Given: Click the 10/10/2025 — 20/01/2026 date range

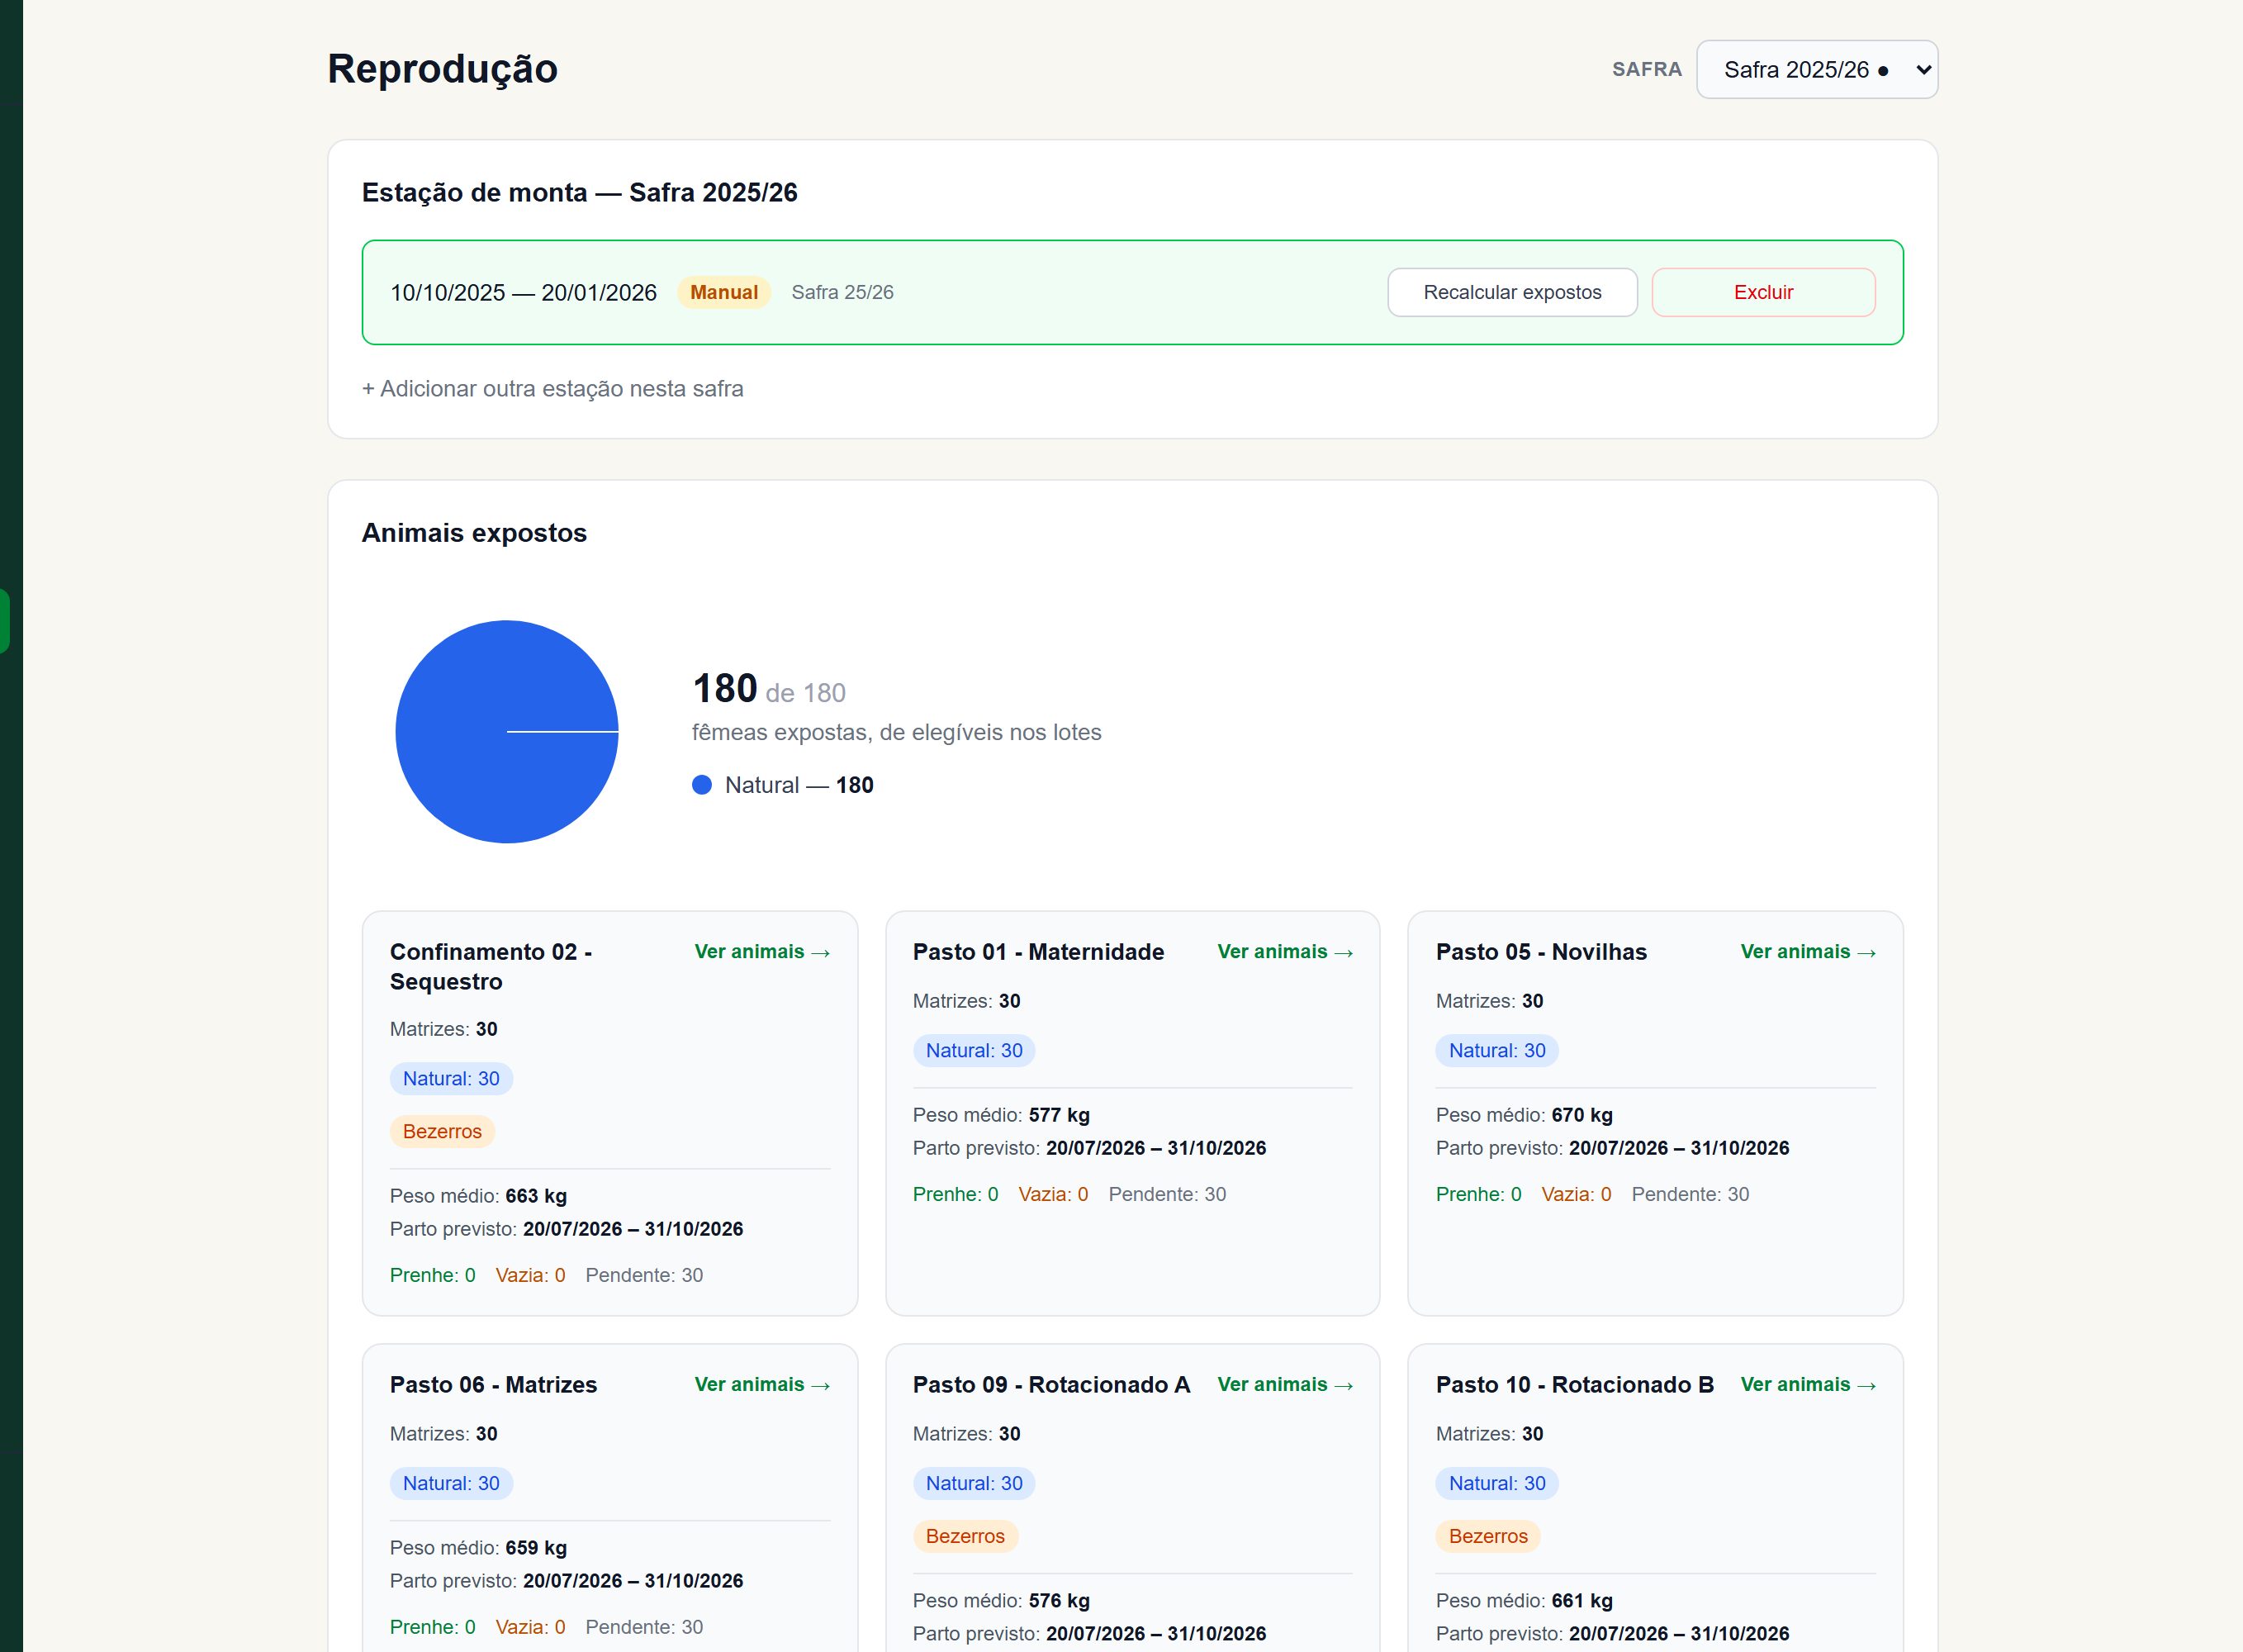Looking at the screenshot, I should pyautogui.click(x=523, y=292).
